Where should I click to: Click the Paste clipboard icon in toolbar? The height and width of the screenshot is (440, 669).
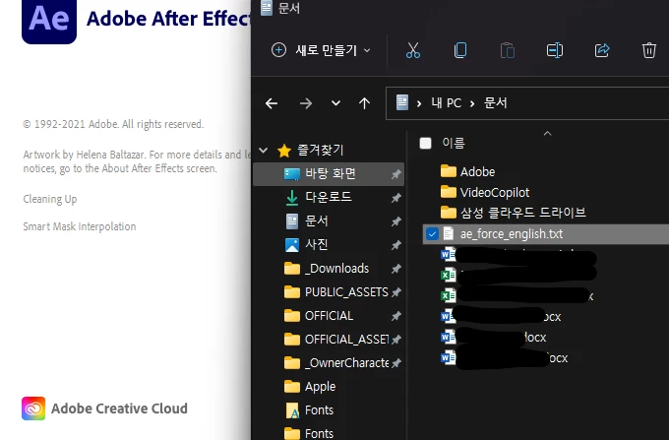(508, 50)
